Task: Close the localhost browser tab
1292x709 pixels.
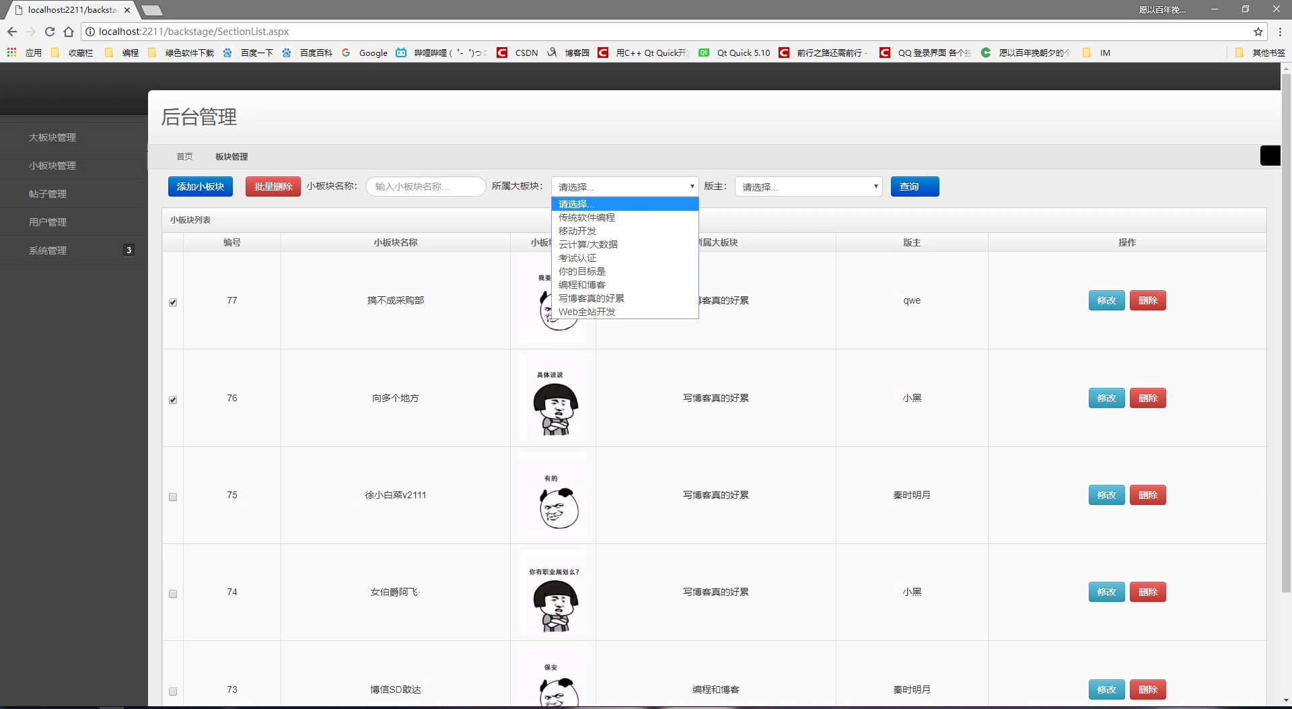Action: tap(127, 10)
